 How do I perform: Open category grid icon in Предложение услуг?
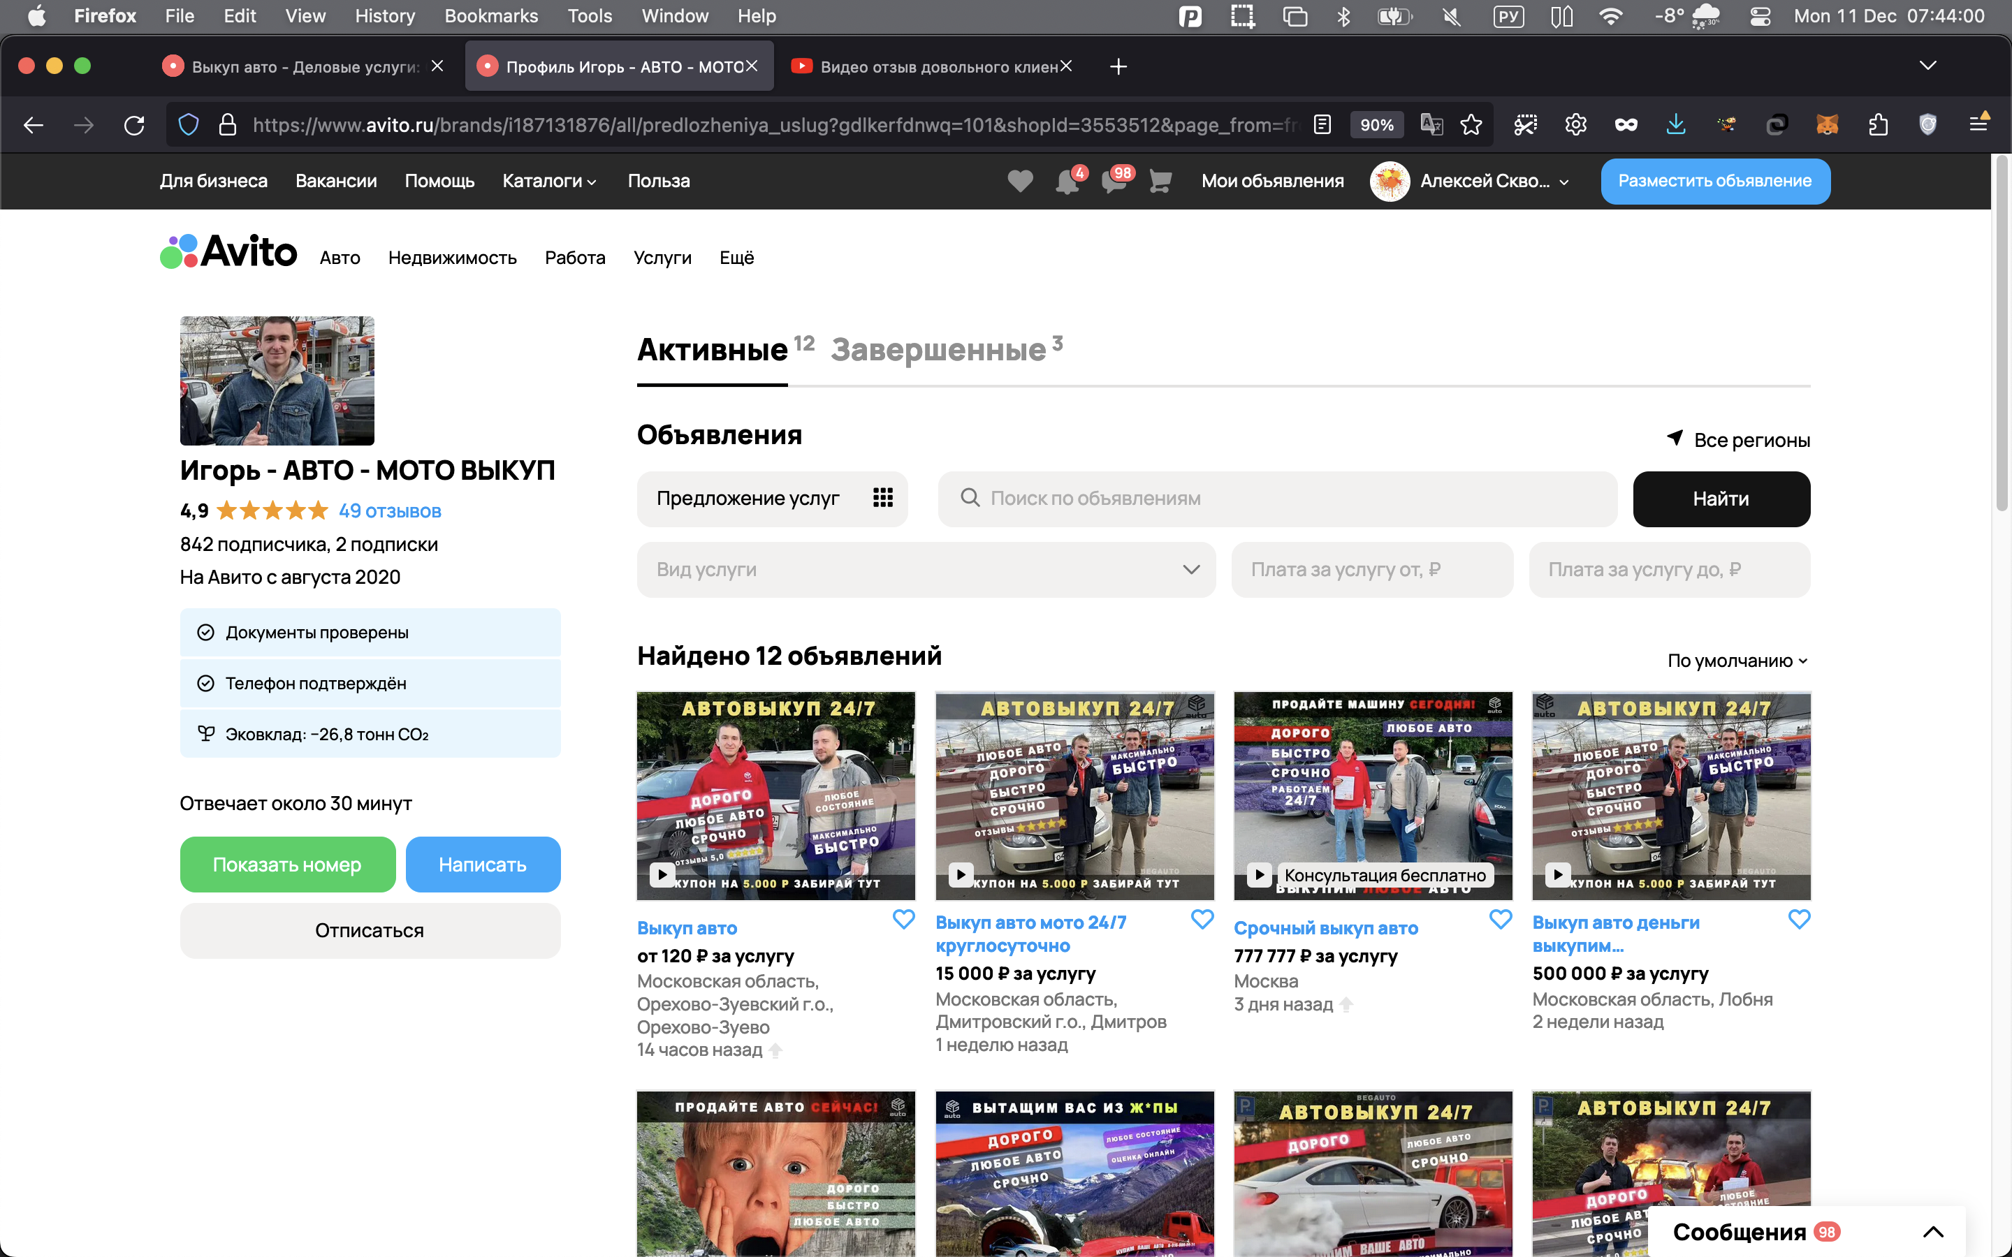click(882, 498)
